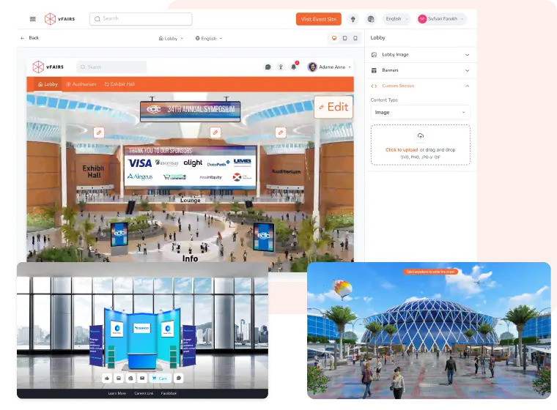Screen dimensions: 557x410
Task: Go Back using the back arrow link
Action: pyautogui.click(x=30, y=38)
